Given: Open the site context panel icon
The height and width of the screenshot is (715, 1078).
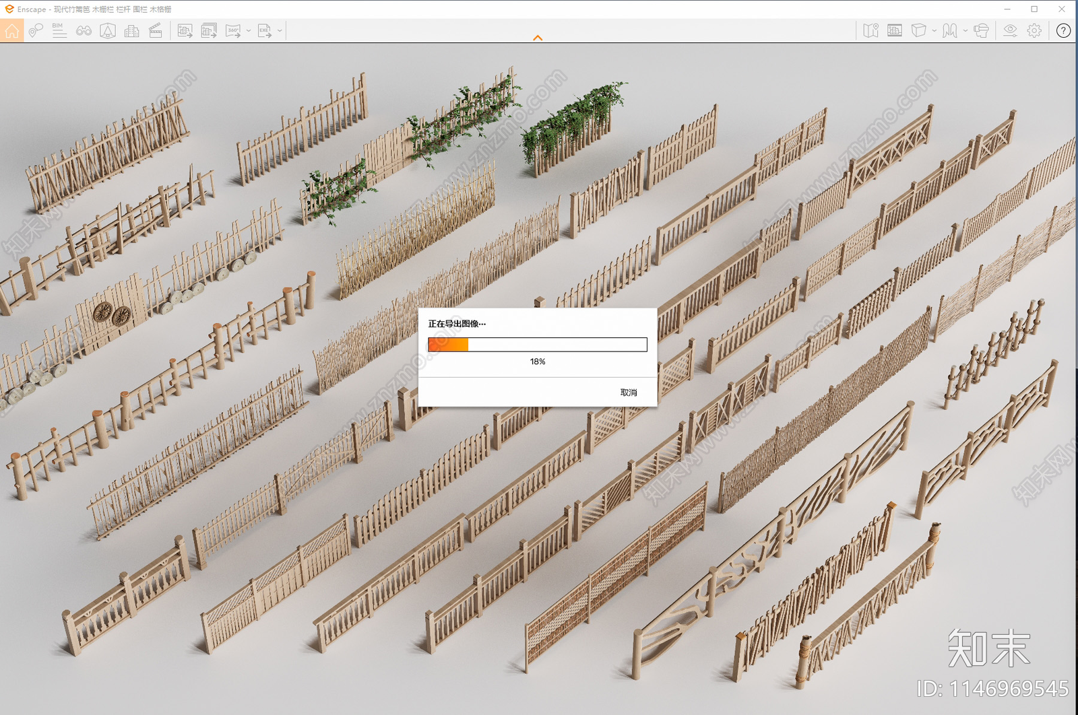Looking at the screenshot, I should click(895, 30).
